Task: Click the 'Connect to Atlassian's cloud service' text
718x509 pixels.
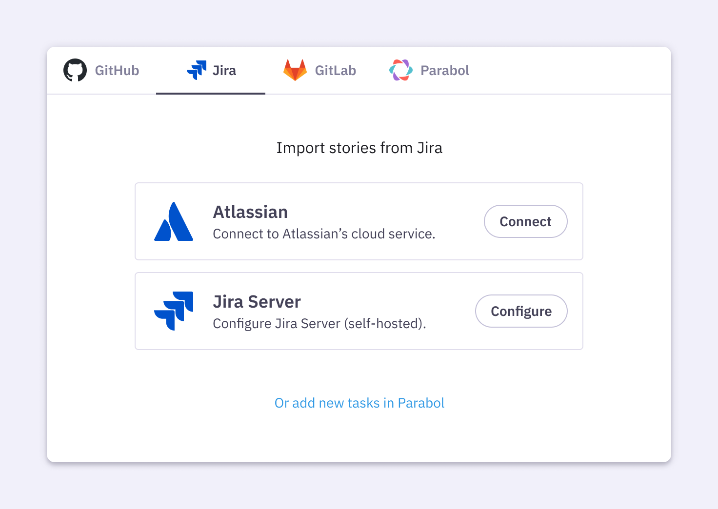Action: [x=324, y=234]
